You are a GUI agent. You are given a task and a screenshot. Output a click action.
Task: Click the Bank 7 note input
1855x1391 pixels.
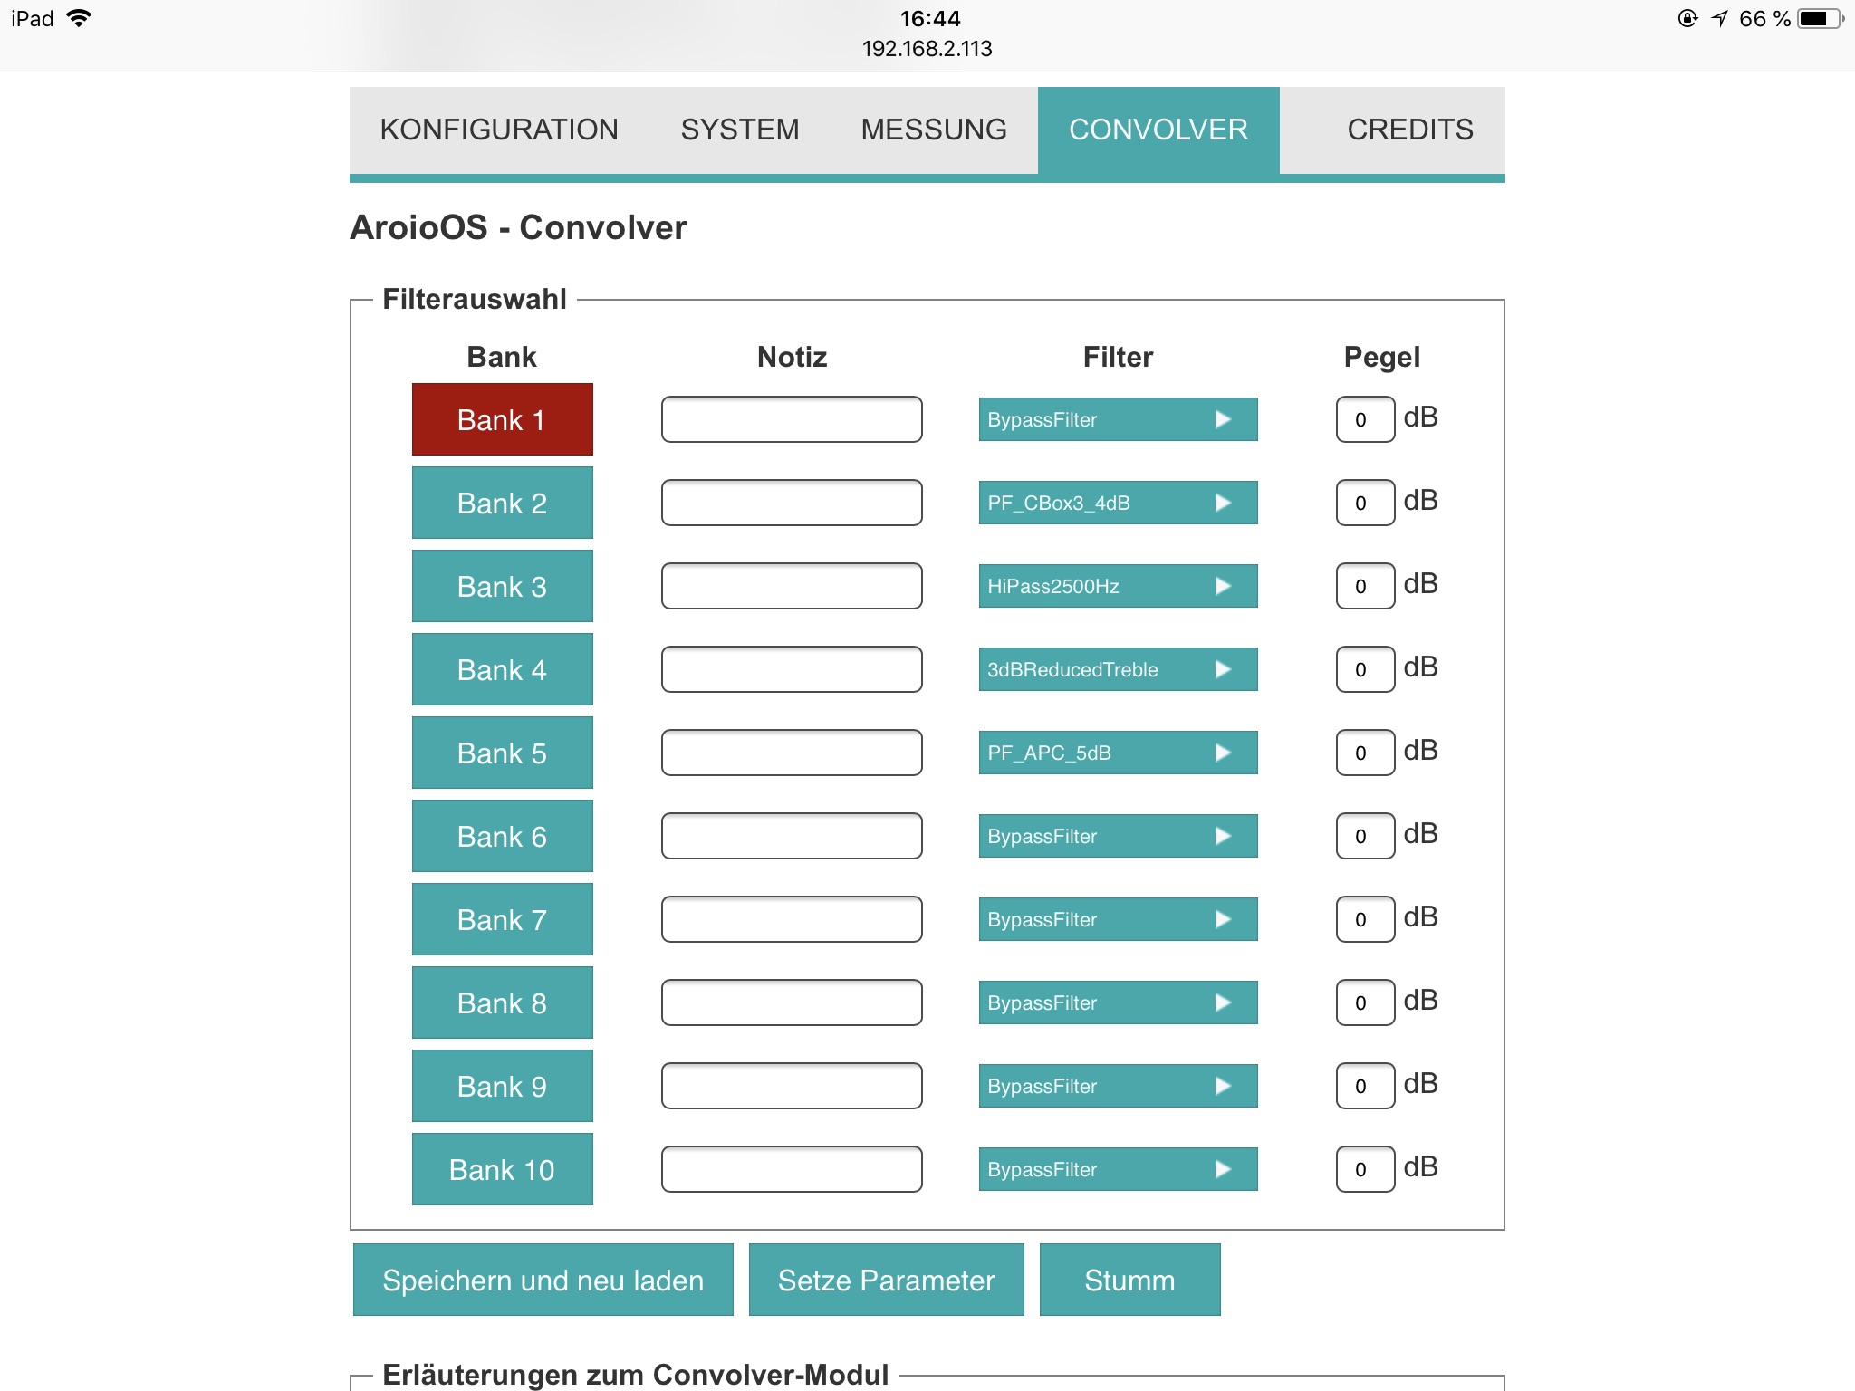pos(792,919)
